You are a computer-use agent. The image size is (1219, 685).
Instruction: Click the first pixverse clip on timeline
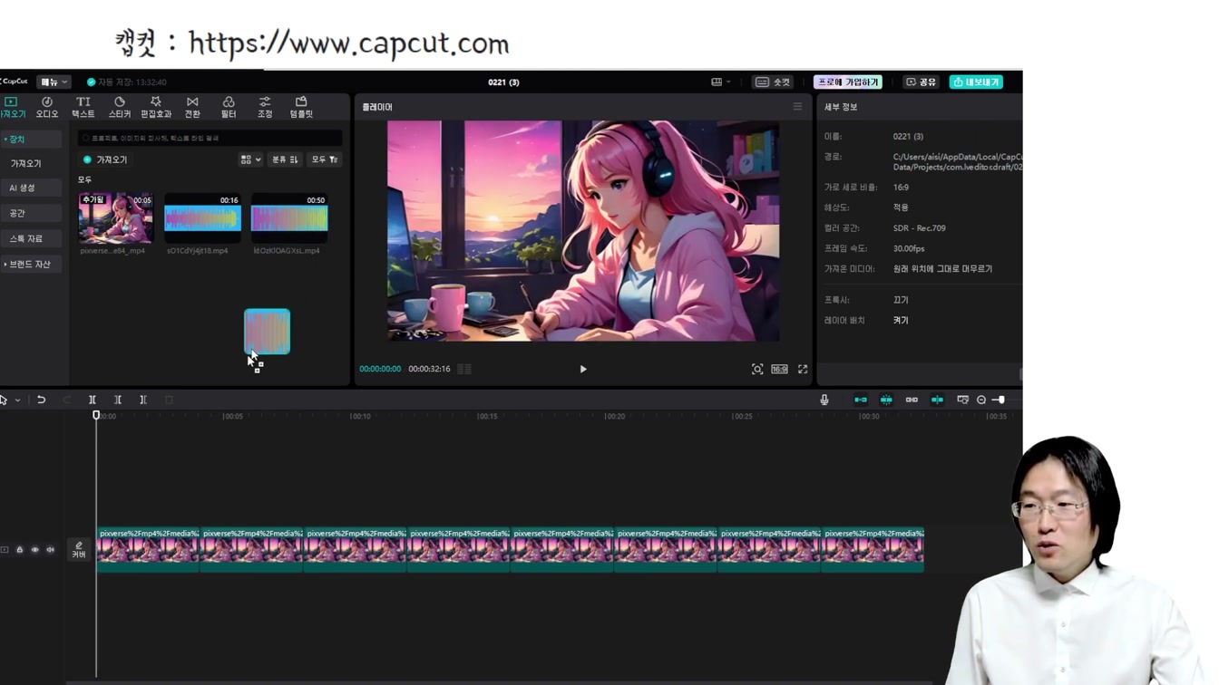148,550
